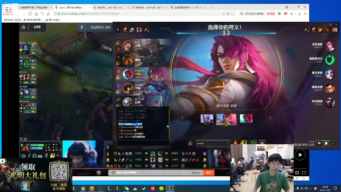
Task: Select mid lane teammate row 中路
Action: pos(144,74)
